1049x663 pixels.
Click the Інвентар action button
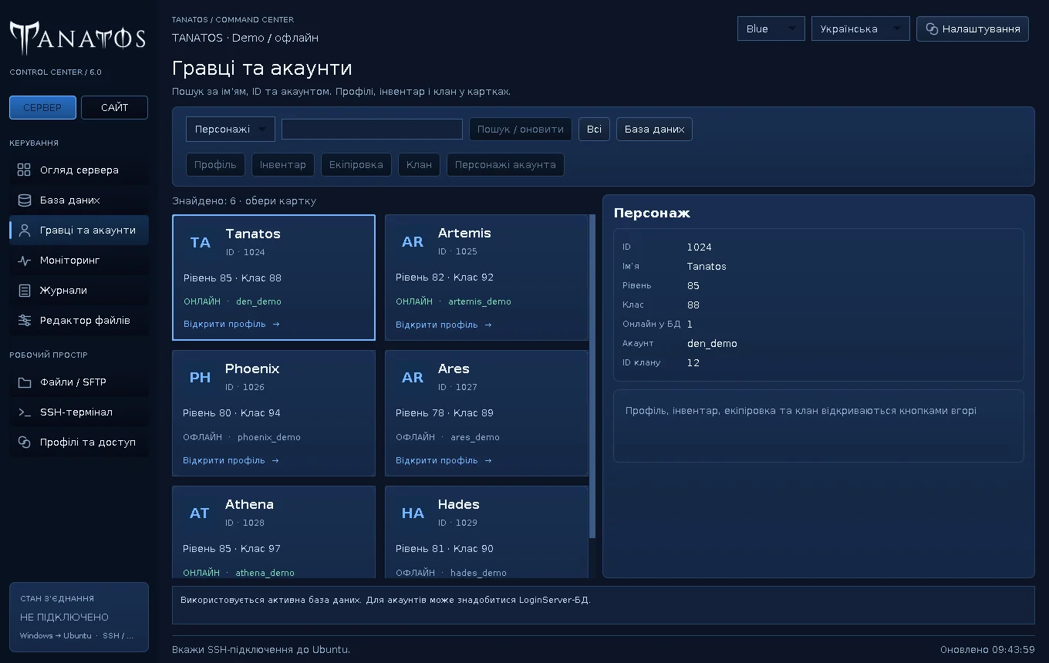(283, 164)
